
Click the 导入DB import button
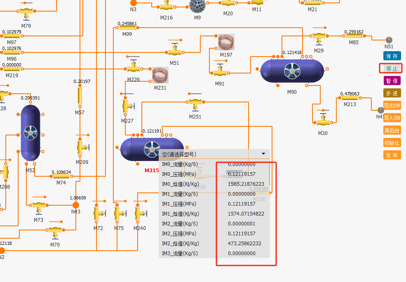point(392,118)
